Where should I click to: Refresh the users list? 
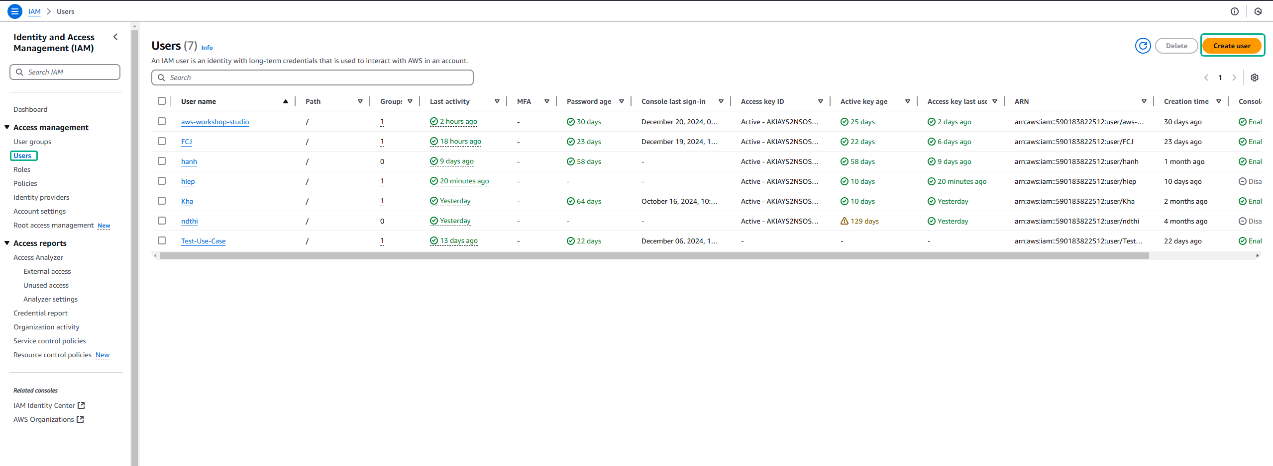pos(1143,46)
